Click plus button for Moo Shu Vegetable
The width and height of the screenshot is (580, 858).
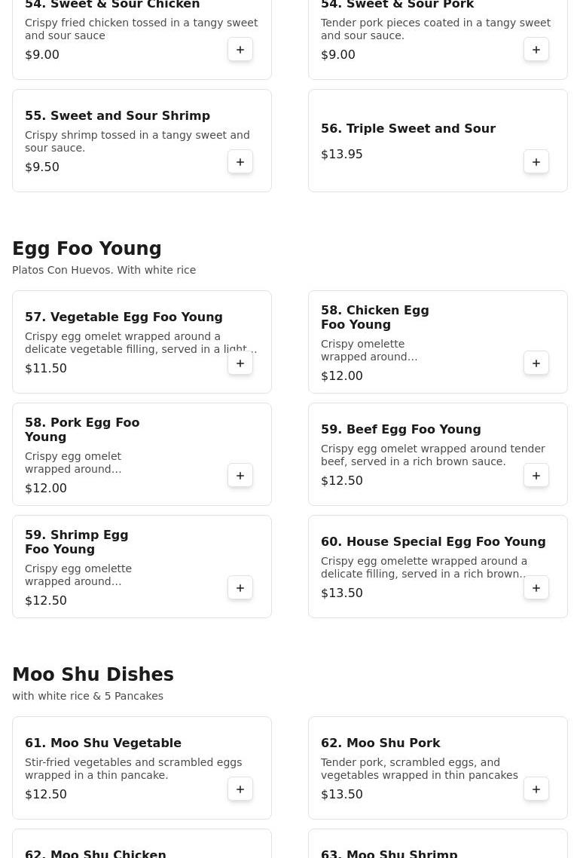(x=240, y=789)
